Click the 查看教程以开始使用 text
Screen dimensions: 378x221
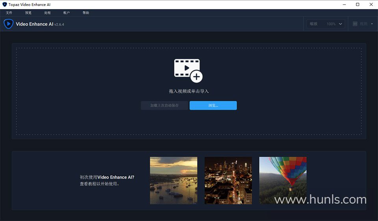pos(100,184)
